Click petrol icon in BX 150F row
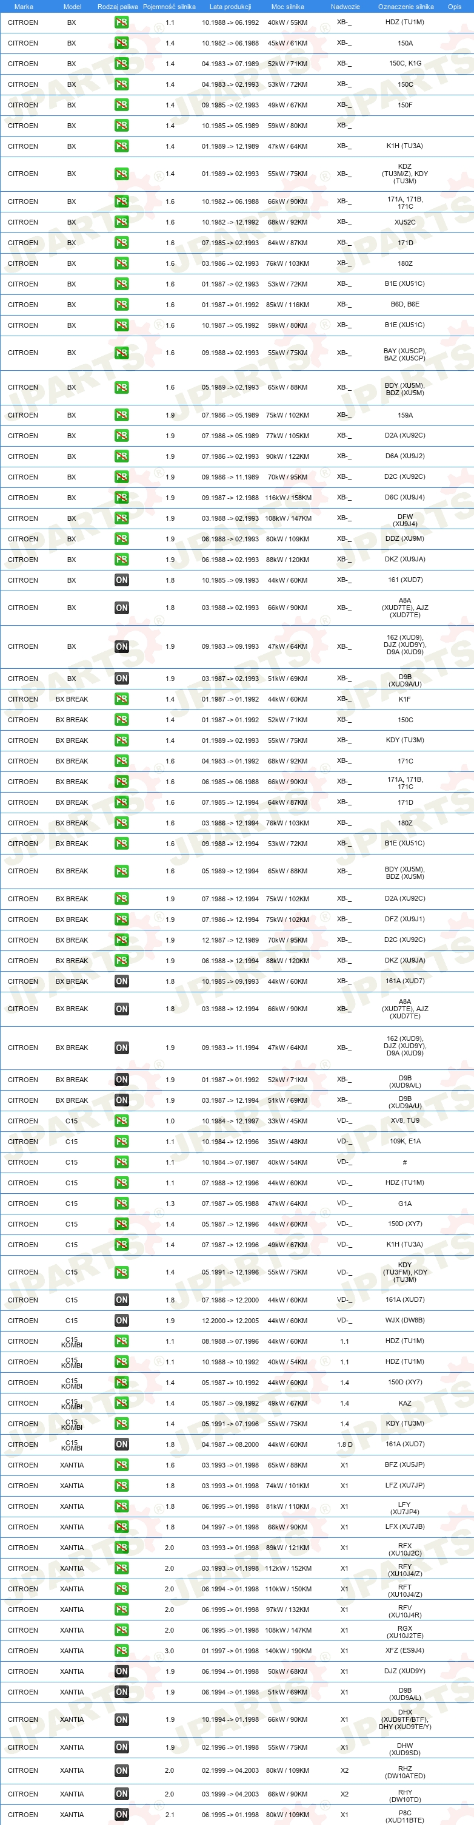The width and height of the screenshot is (474, 1825). click(x=122, y=105)
